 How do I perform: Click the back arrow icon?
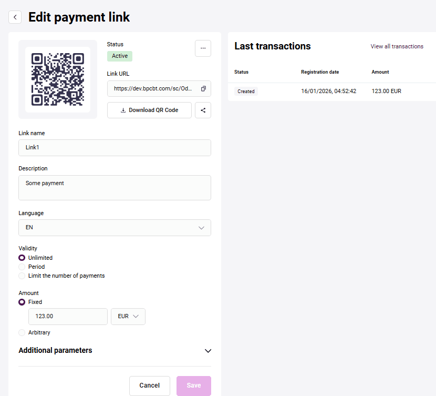point(15,17)
